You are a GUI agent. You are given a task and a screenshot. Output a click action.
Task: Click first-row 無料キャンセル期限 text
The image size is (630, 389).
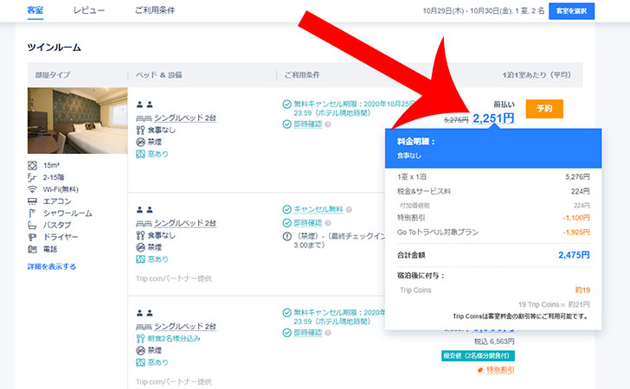pyautogui.click(x=355, y=108)
